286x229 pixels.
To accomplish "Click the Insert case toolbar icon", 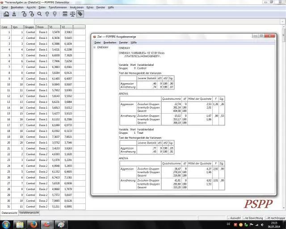I will [x=47, y=14].
